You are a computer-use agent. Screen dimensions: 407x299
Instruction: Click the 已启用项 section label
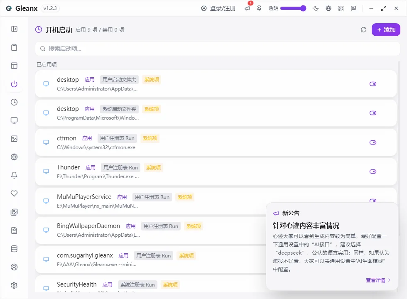tap(47, 64)
